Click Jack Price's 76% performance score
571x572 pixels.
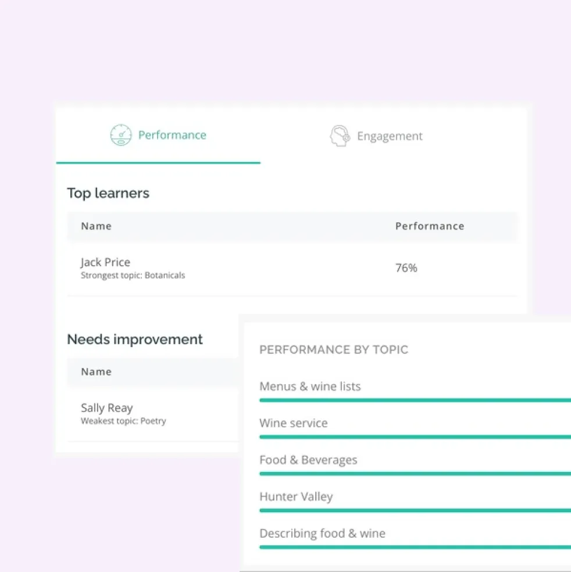point(406,268)
